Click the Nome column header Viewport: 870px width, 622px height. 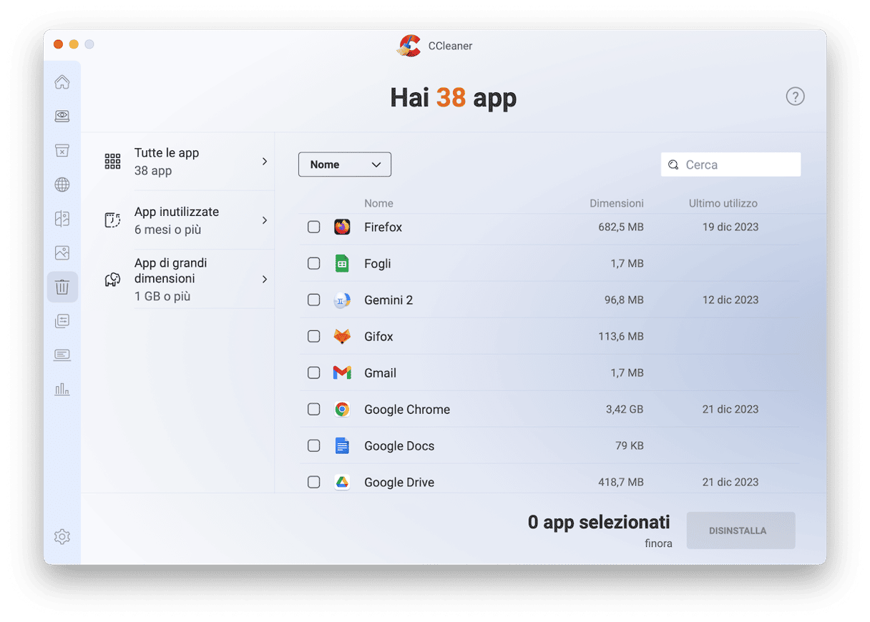(x=378, y=203)
